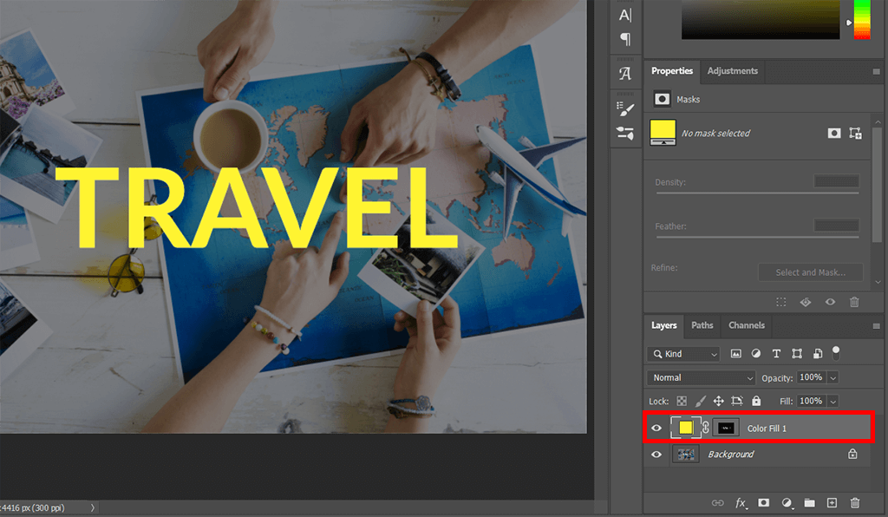Open the Paragraph panel icon
This screenshot has height=517, width=888.
tap(625, 39)
